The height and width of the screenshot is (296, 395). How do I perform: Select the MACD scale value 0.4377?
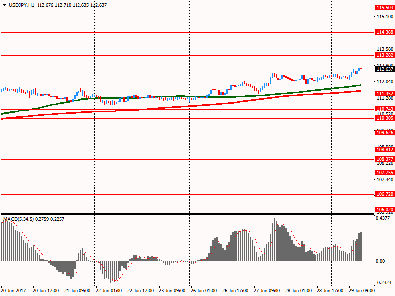(x=382, y=218)
